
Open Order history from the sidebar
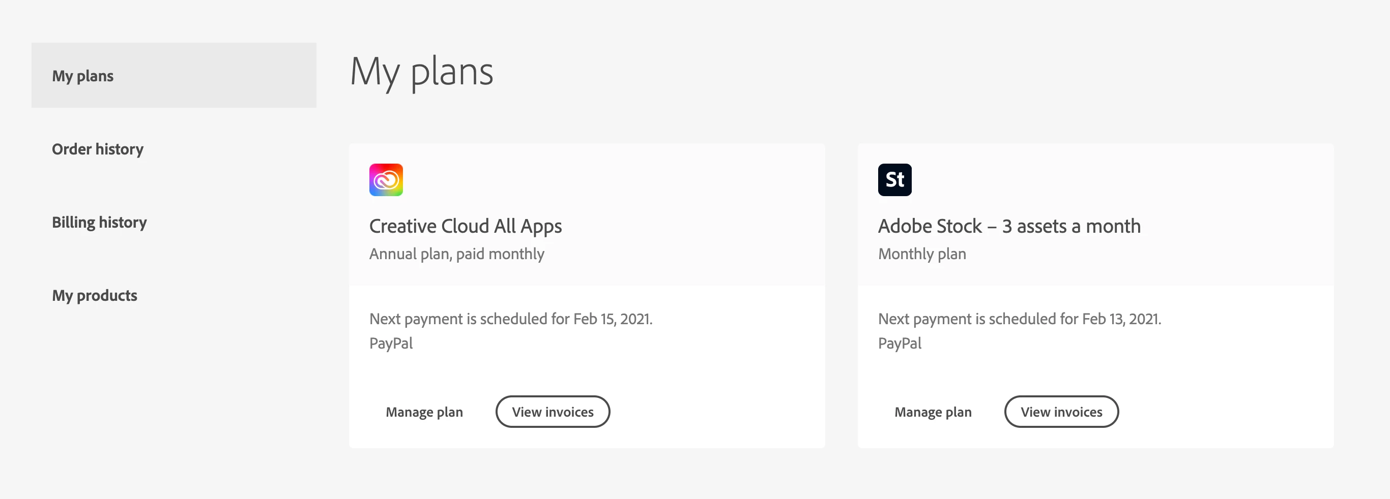(x=98, y=149)
